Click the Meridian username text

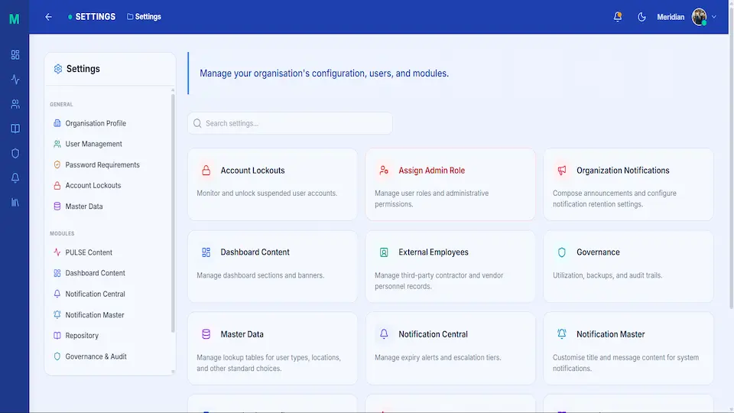click(x=671, y=17)
